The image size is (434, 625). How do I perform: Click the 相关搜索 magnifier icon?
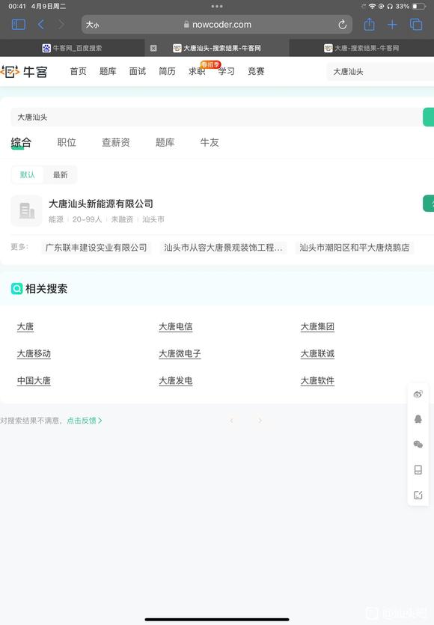[x=16, y=289]
